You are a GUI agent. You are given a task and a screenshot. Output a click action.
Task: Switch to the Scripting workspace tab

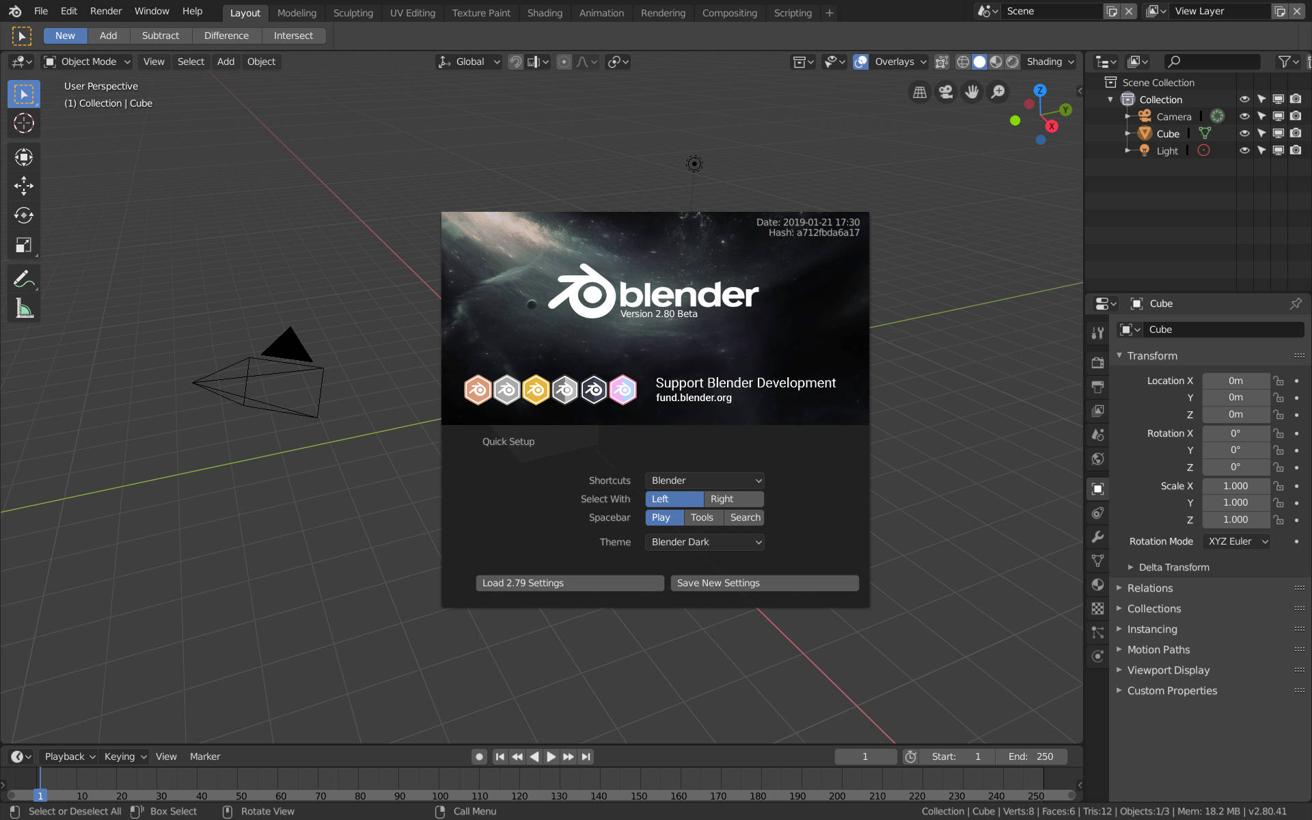tap(793, 12)
